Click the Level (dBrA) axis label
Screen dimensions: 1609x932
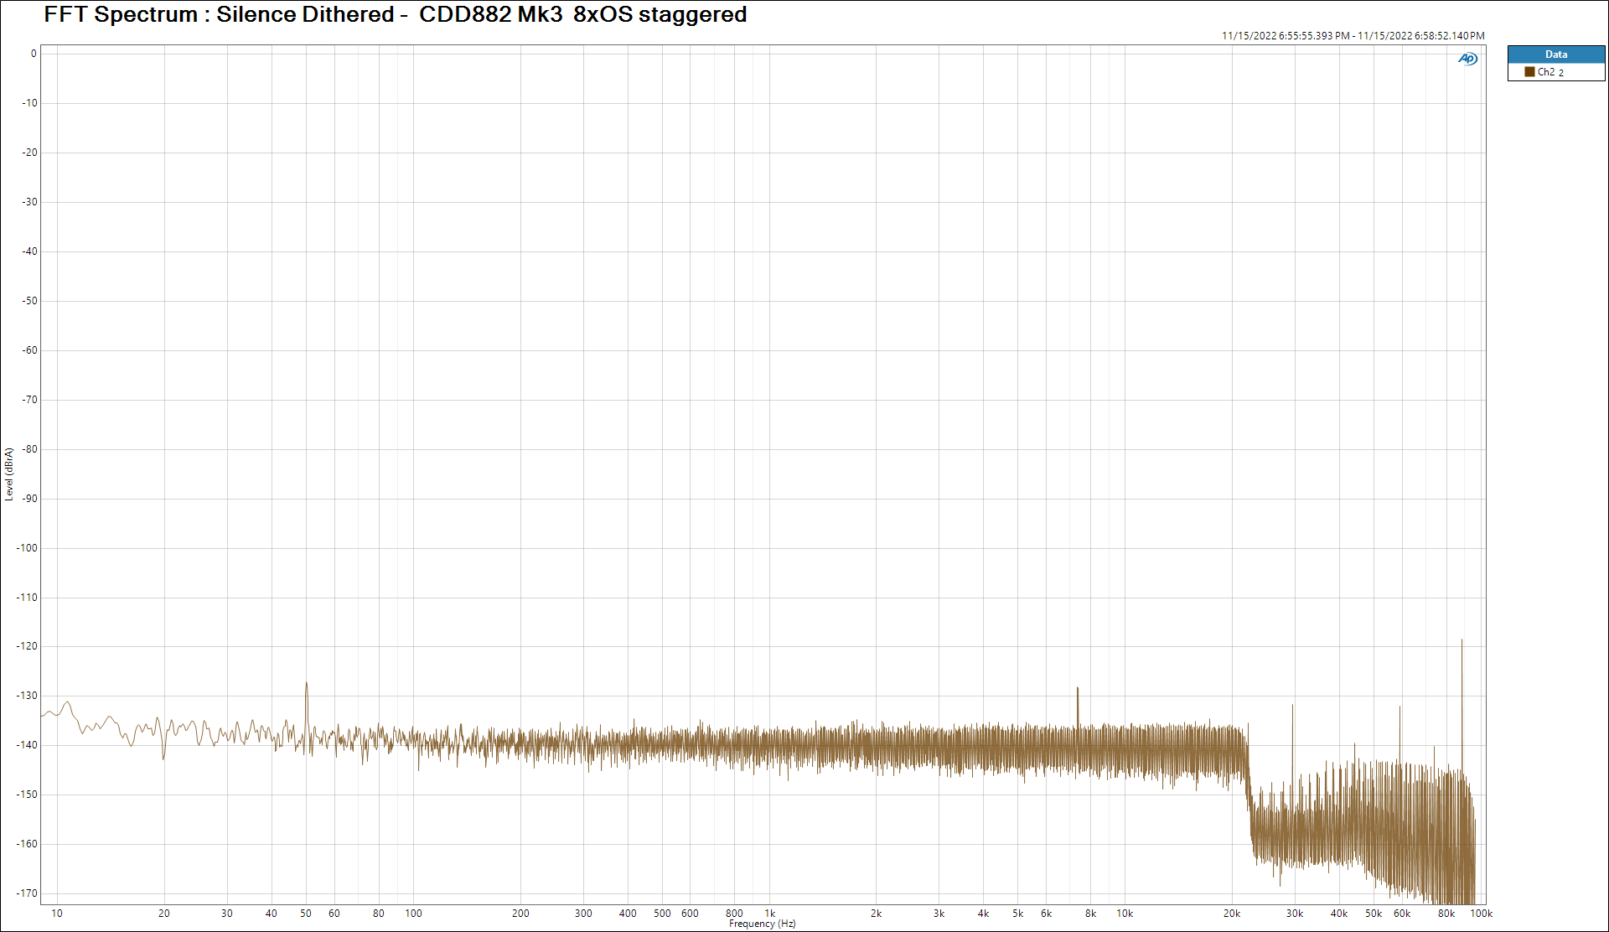pyautogui.click(x=9, y=474)
